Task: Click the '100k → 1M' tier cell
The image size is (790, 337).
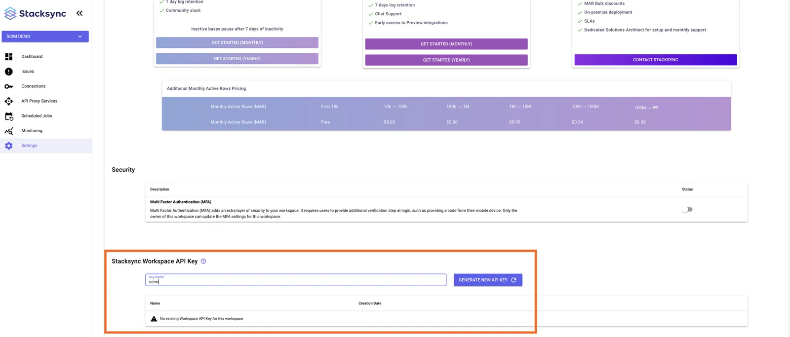Action: (x=458, y=107)
